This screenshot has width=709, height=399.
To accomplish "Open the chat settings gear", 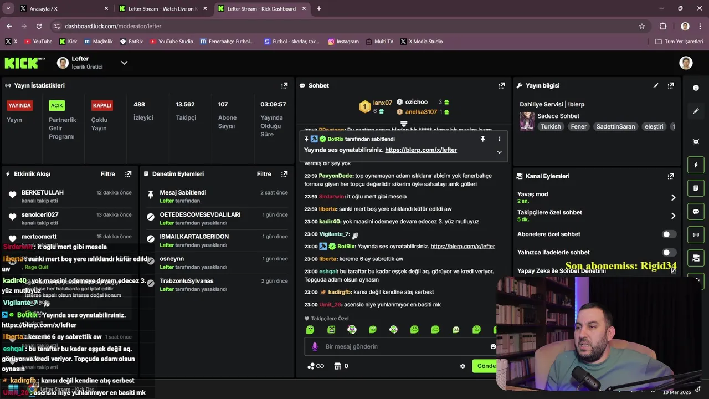I will pos(463,366).
